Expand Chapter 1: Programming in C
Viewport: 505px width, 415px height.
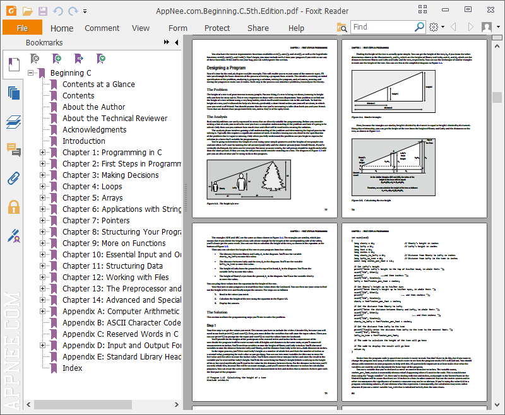point(42,152)
